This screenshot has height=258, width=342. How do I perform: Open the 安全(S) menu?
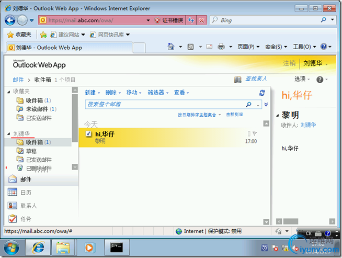pyautogui.click(x=276, y=47)
